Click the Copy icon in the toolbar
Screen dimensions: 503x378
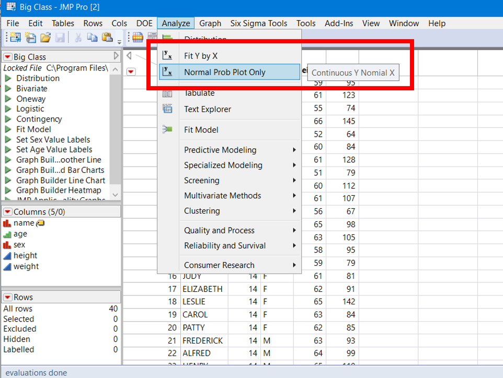92,37
